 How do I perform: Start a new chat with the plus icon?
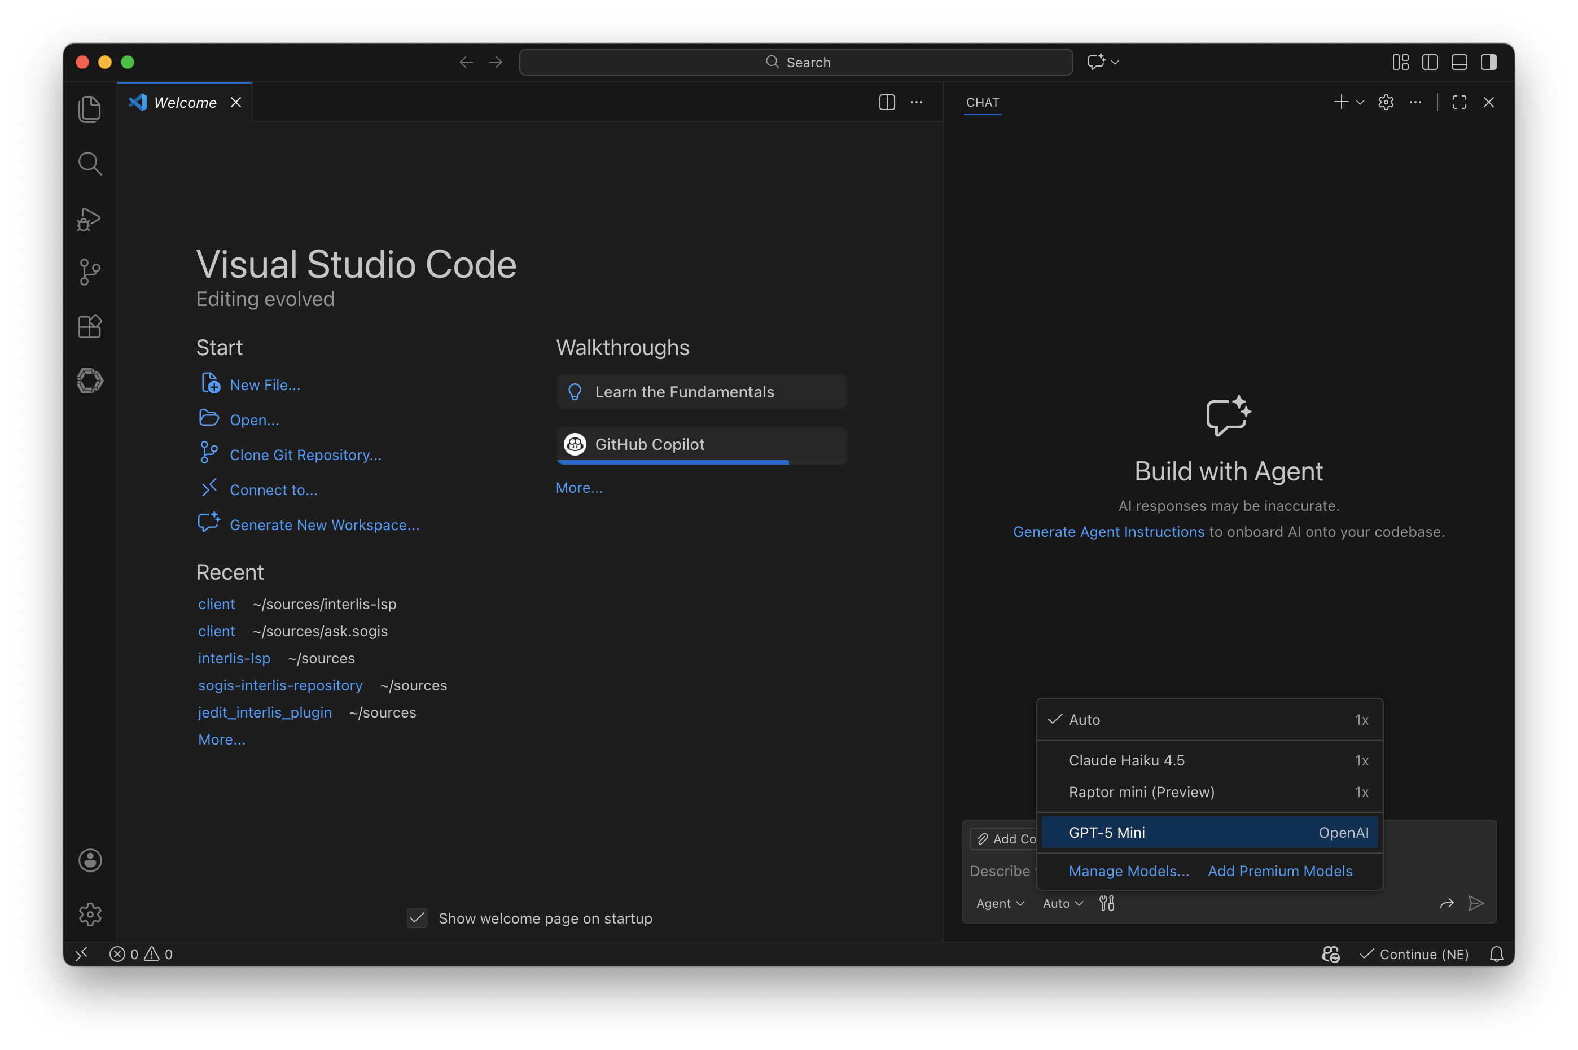[x=1340, y=102]
